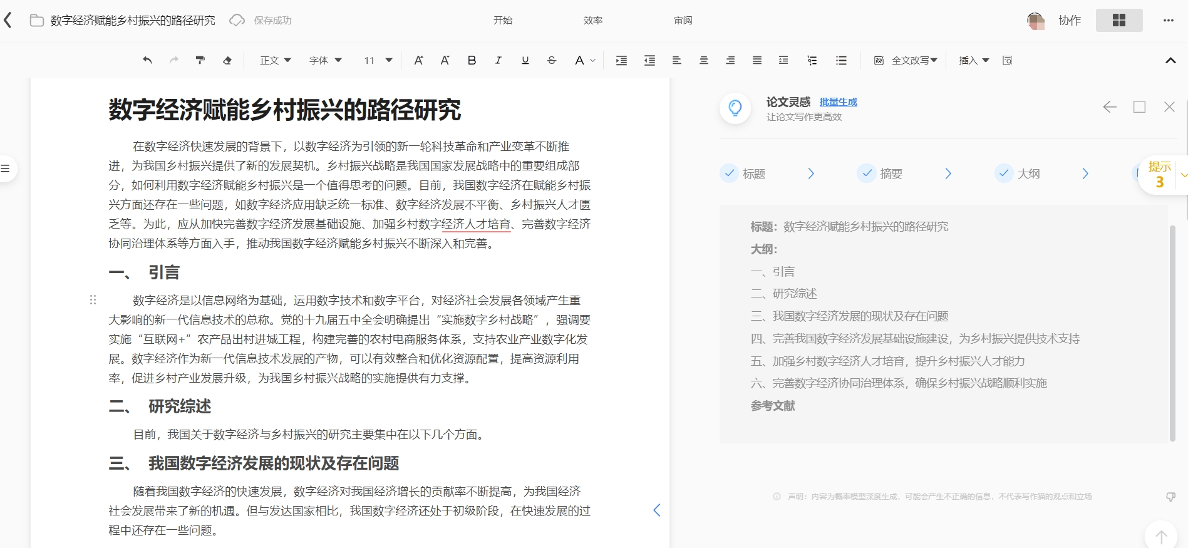Switch to the 审阅 tab
The height and width of the screenshot is (548, 1188).
point(683,20)
